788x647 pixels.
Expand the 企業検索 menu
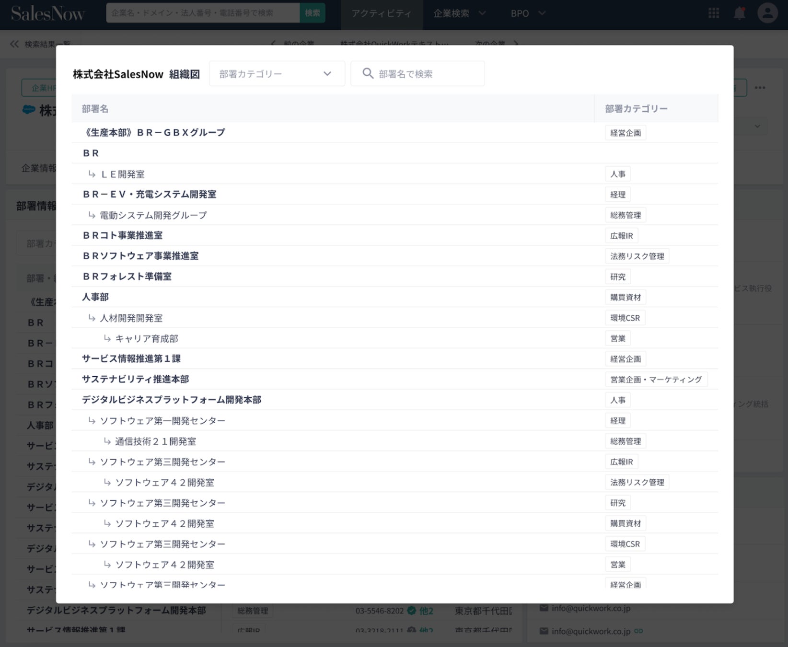(x=459, y=13)
